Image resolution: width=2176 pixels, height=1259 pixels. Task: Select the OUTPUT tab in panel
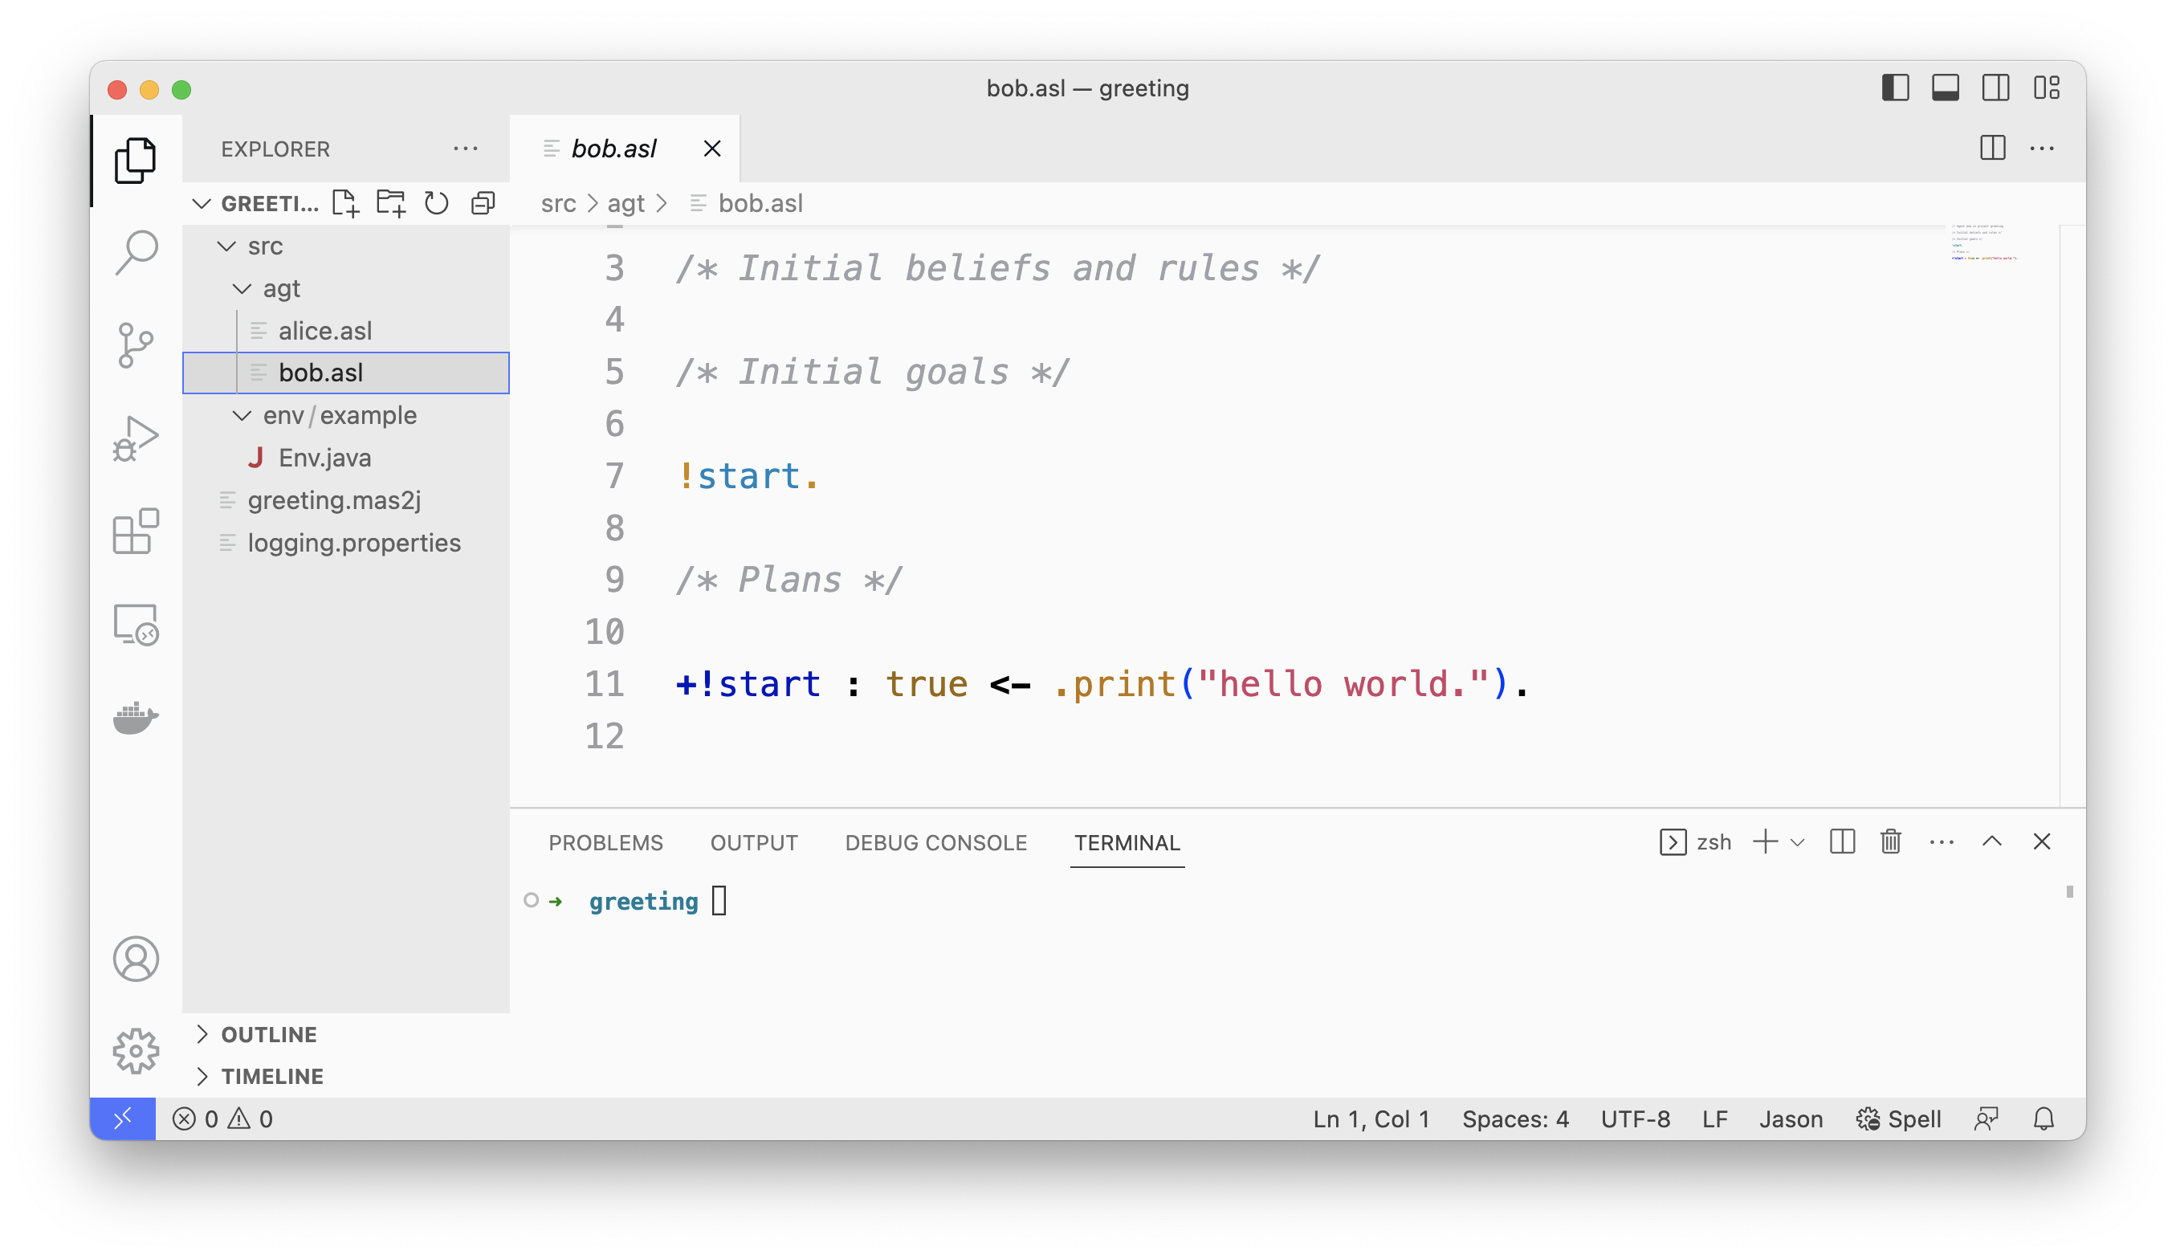point(752,841)
